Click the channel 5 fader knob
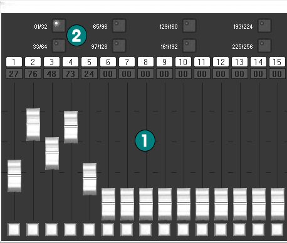The image size is (287, 243). point(90,179)
